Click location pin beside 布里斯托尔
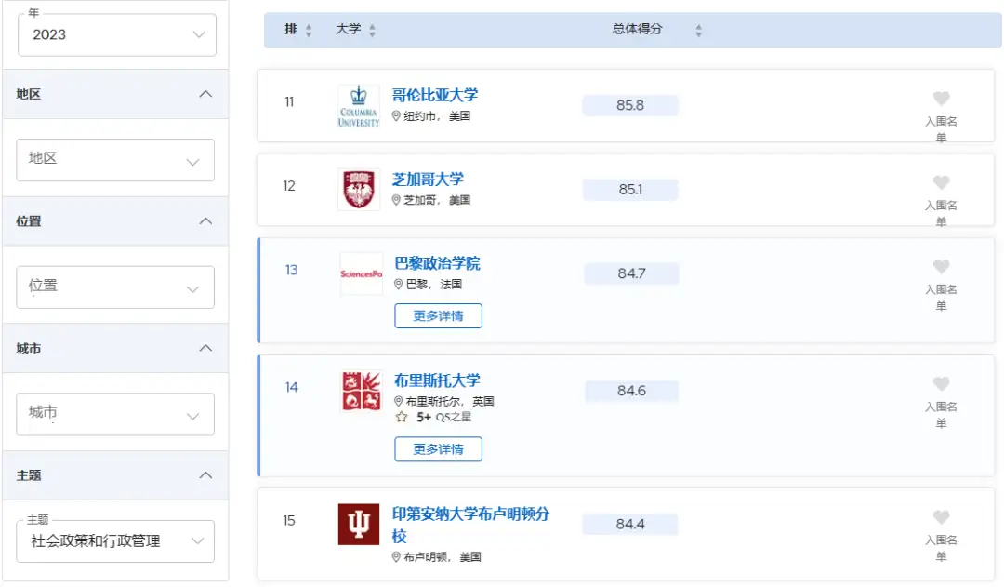 398,401
